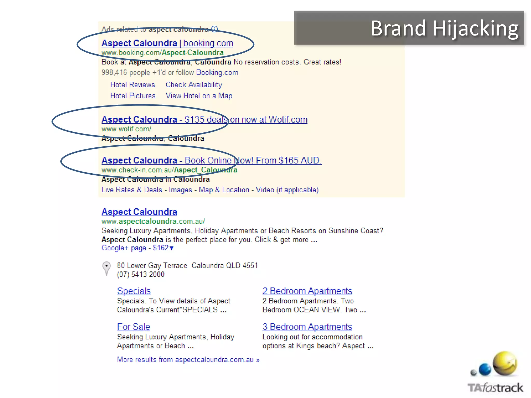The width and height of the screenshot is (531, 398).
Task: Click the www.aspectcaloundra.com.au/ URL
Action: coord(153,221)
